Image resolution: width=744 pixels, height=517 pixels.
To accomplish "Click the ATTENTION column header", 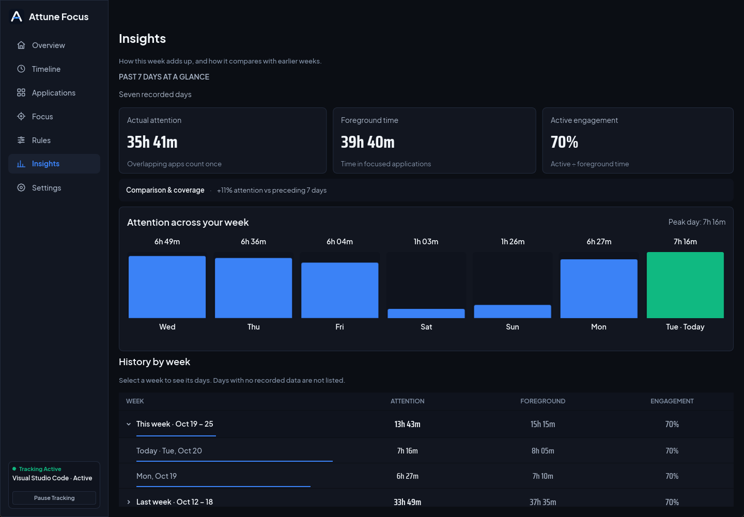I will click(x=408, y=401).
